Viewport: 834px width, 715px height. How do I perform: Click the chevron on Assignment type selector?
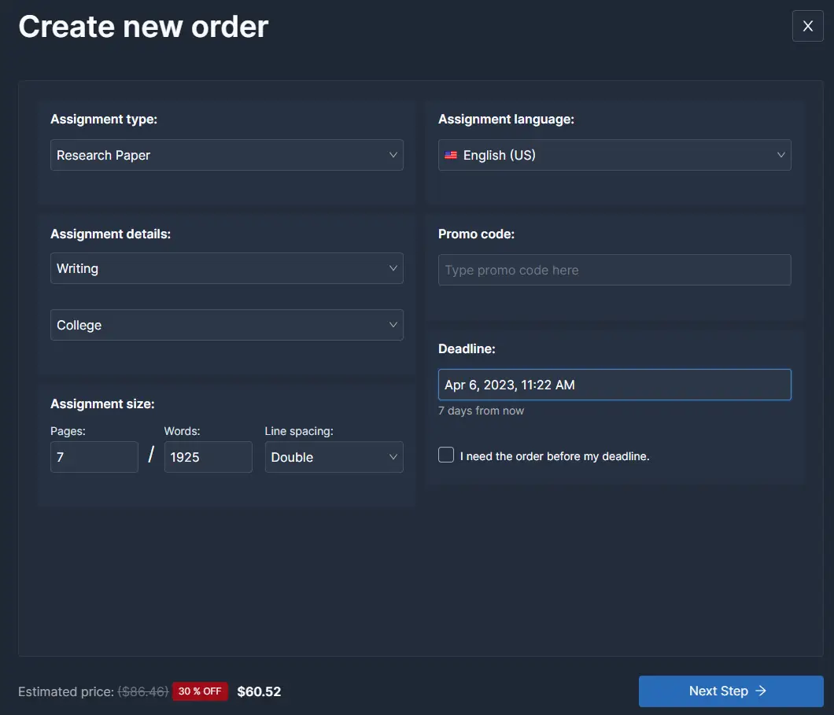point(393,155)
